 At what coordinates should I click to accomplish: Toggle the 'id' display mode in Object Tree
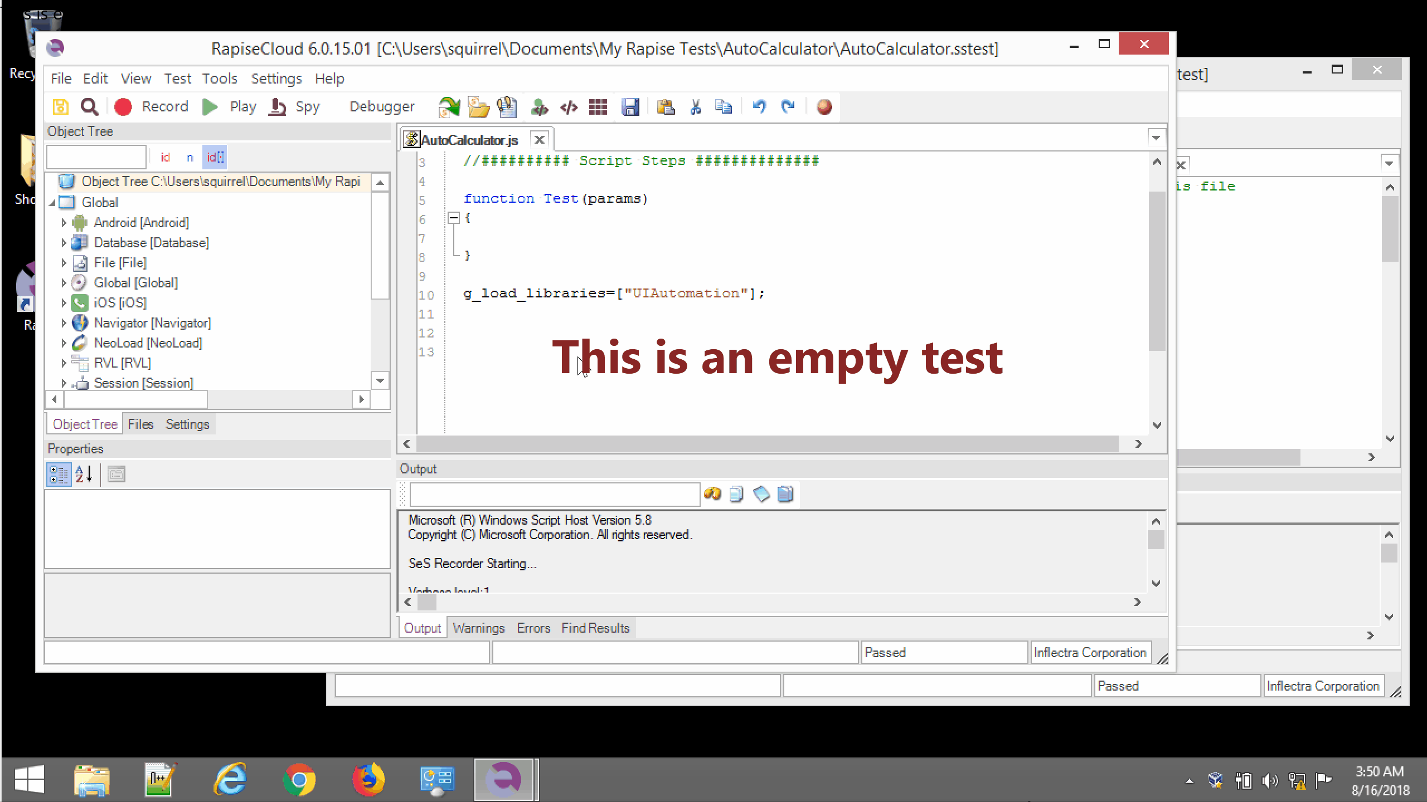165,158
